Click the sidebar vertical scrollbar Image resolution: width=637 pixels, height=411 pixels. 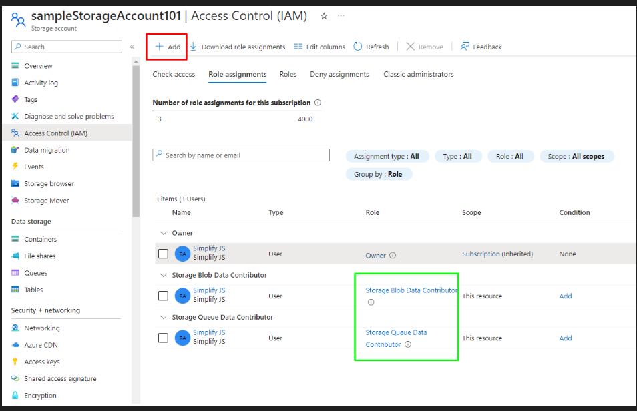pyautogui.click(x=136, y=141)
